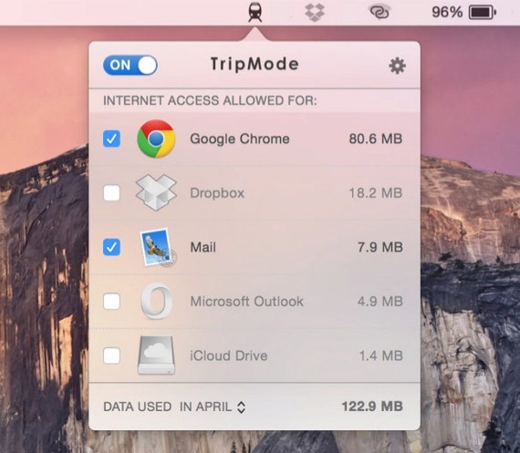Click the linked-rings menu bar icon
This screenshot has width=520, height=453.
[380, 13]
